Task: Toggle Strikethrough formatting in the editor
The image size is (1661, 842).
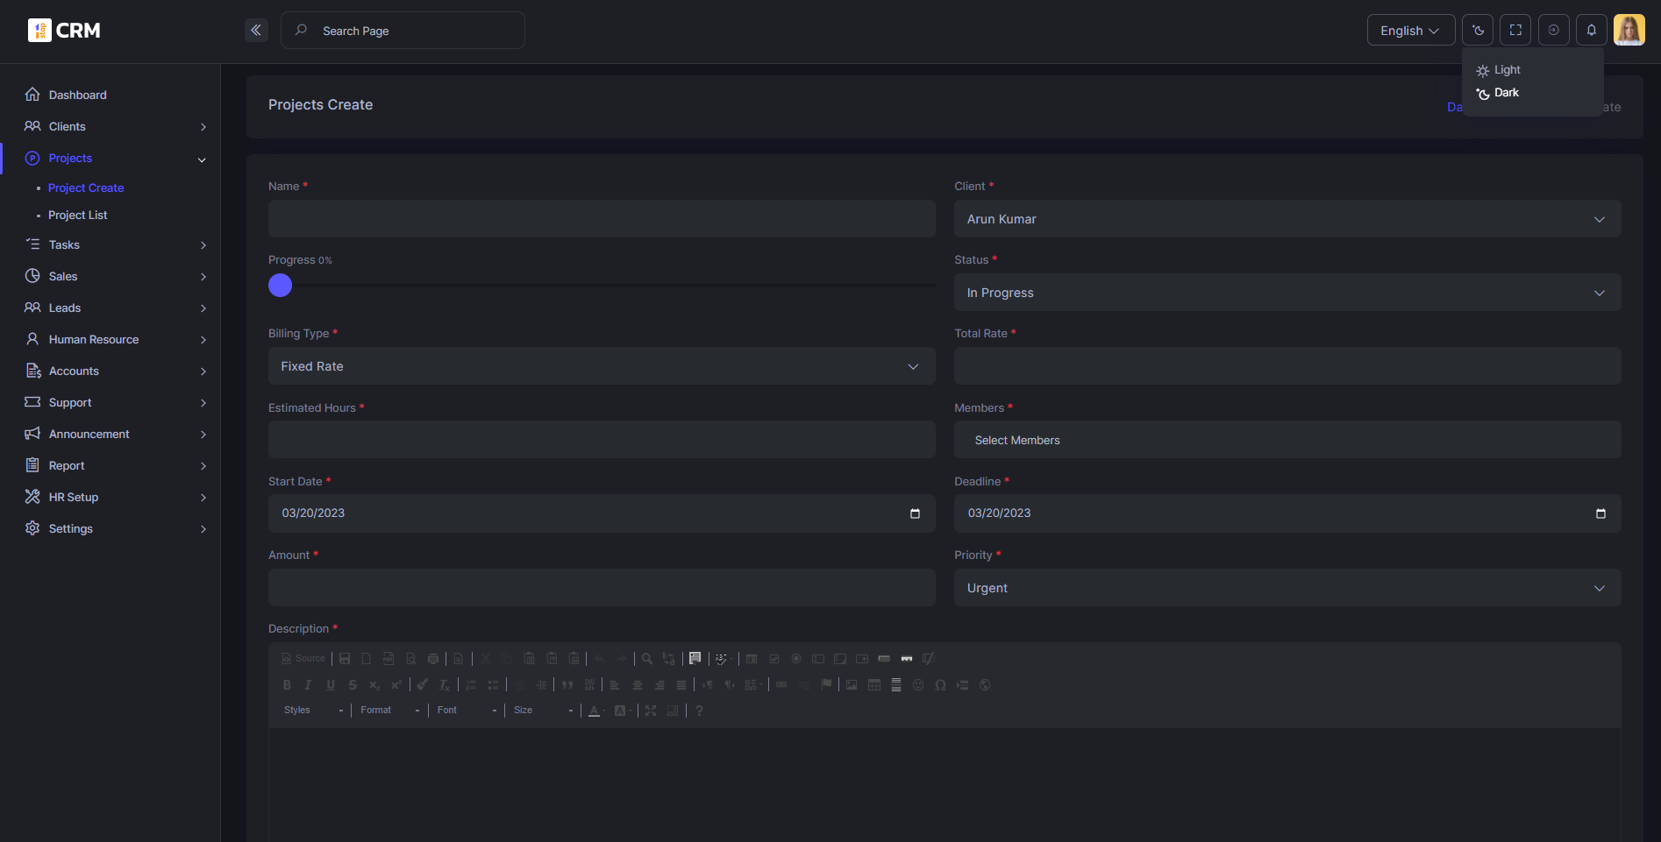Action: click(353, 685)
